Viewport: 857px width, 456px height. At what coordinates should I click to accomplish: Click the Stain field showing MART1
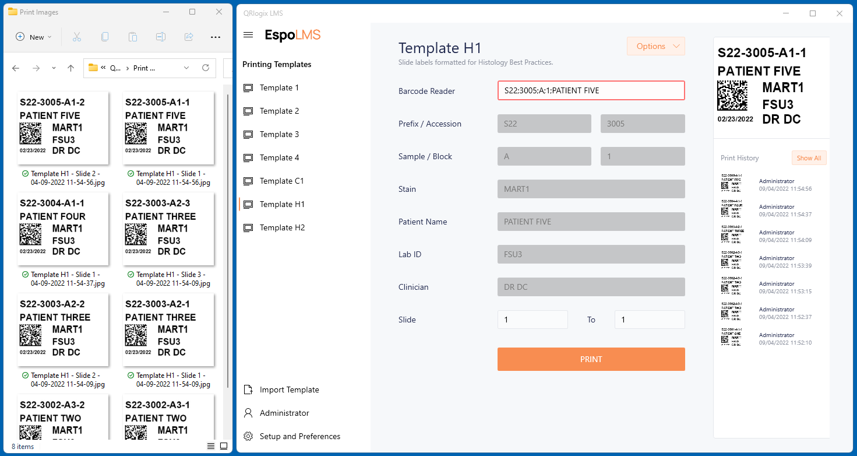click(591, 189)
